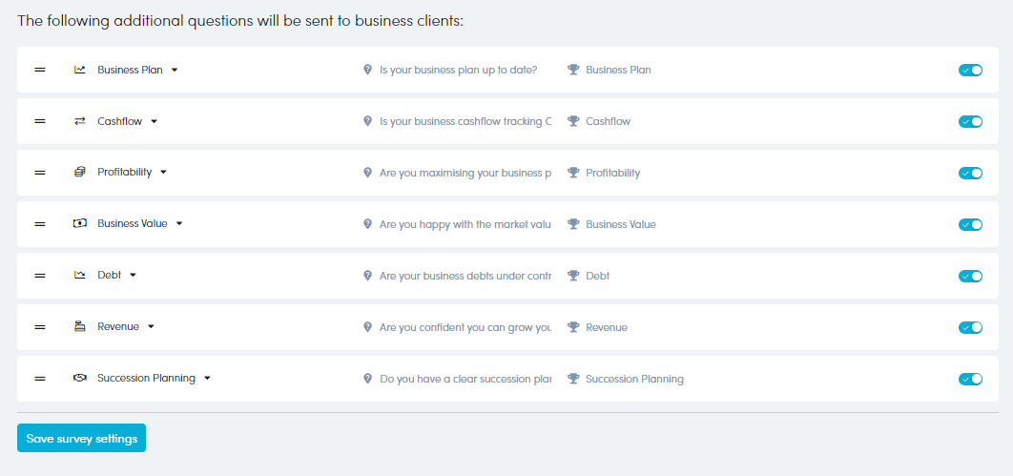Click the Succession Planning handshake icon

click(x=80, y=379)
